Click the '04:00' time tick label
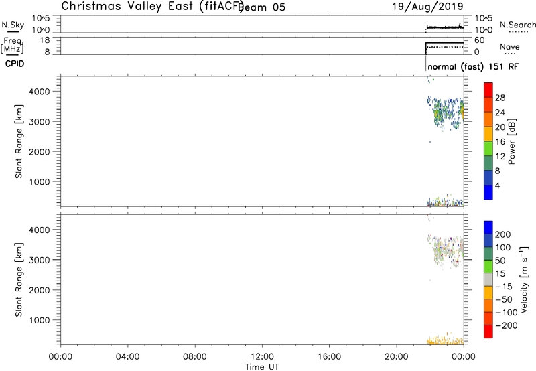This screenshot has width=536, height=371. pyautogui.click(x=127, y=357)
